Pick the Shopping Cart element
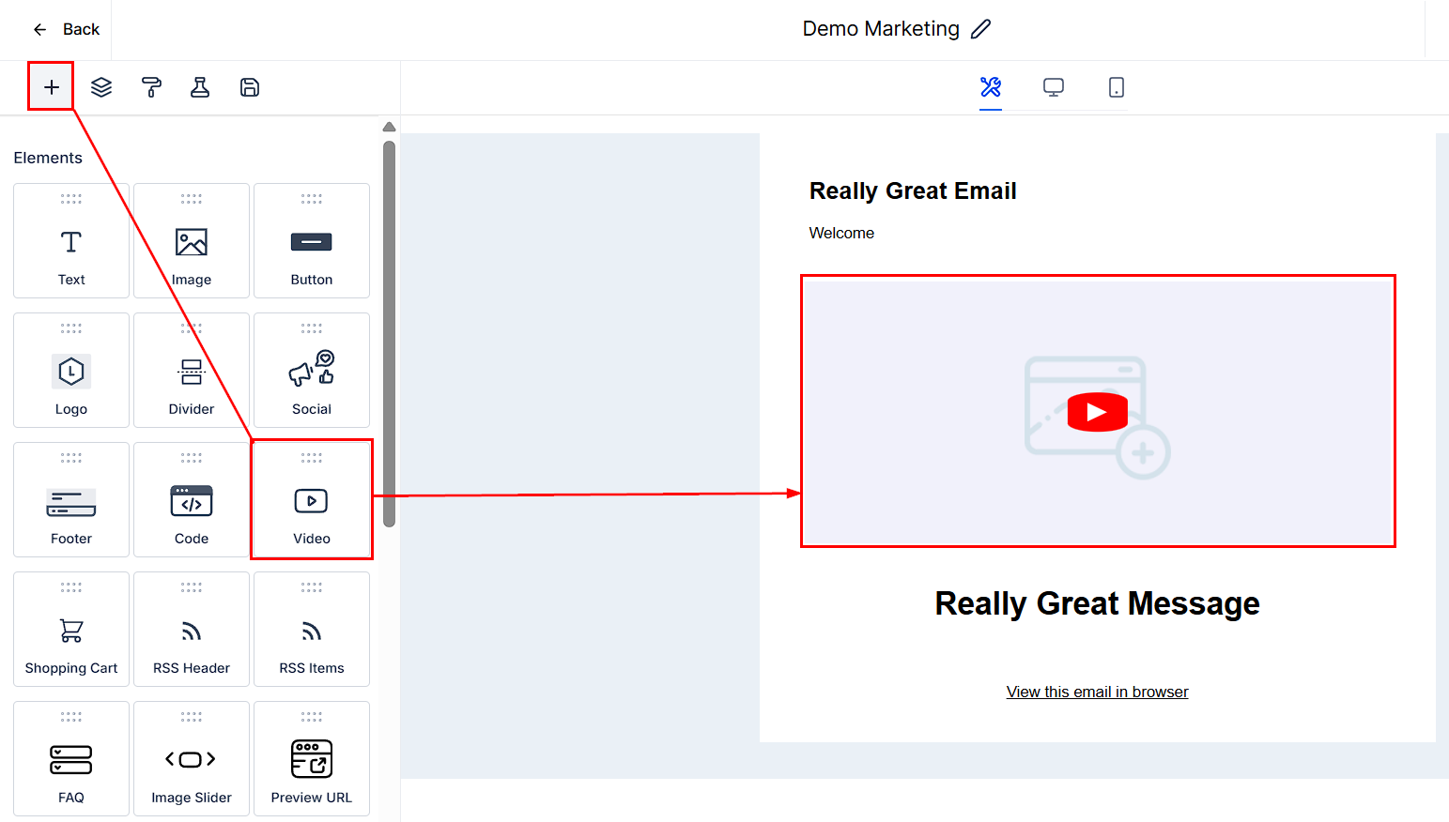 [71, 630]
